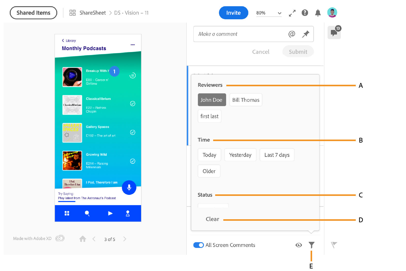Screen dimensions: 406x271
Task: Open the user profile avatar
Action: (332, 12)
